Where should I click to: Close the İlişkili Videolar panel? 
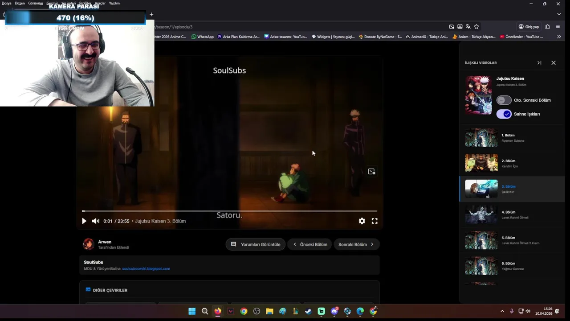coord(554,63)
